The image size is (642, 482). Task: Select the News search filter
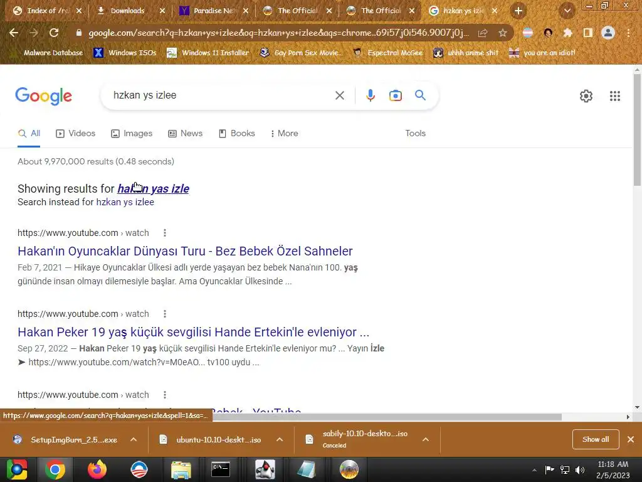click(186, 133)
